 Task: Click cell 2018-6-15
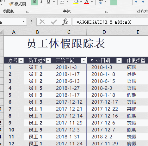point(104,81)
